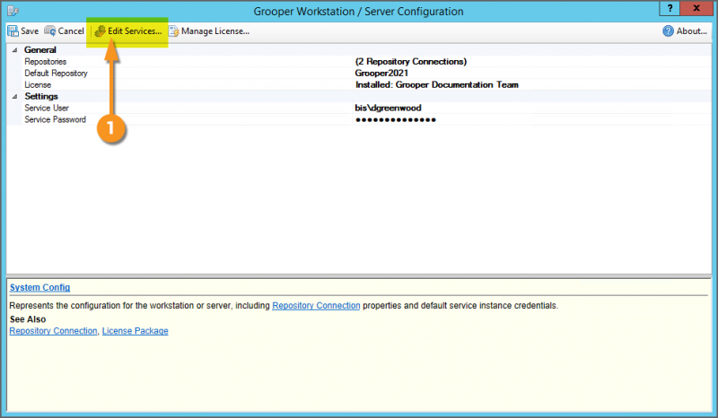Click the Installed: Grooper Documentation Team value
The image size is (718, 418).
[x=437, y=84]
